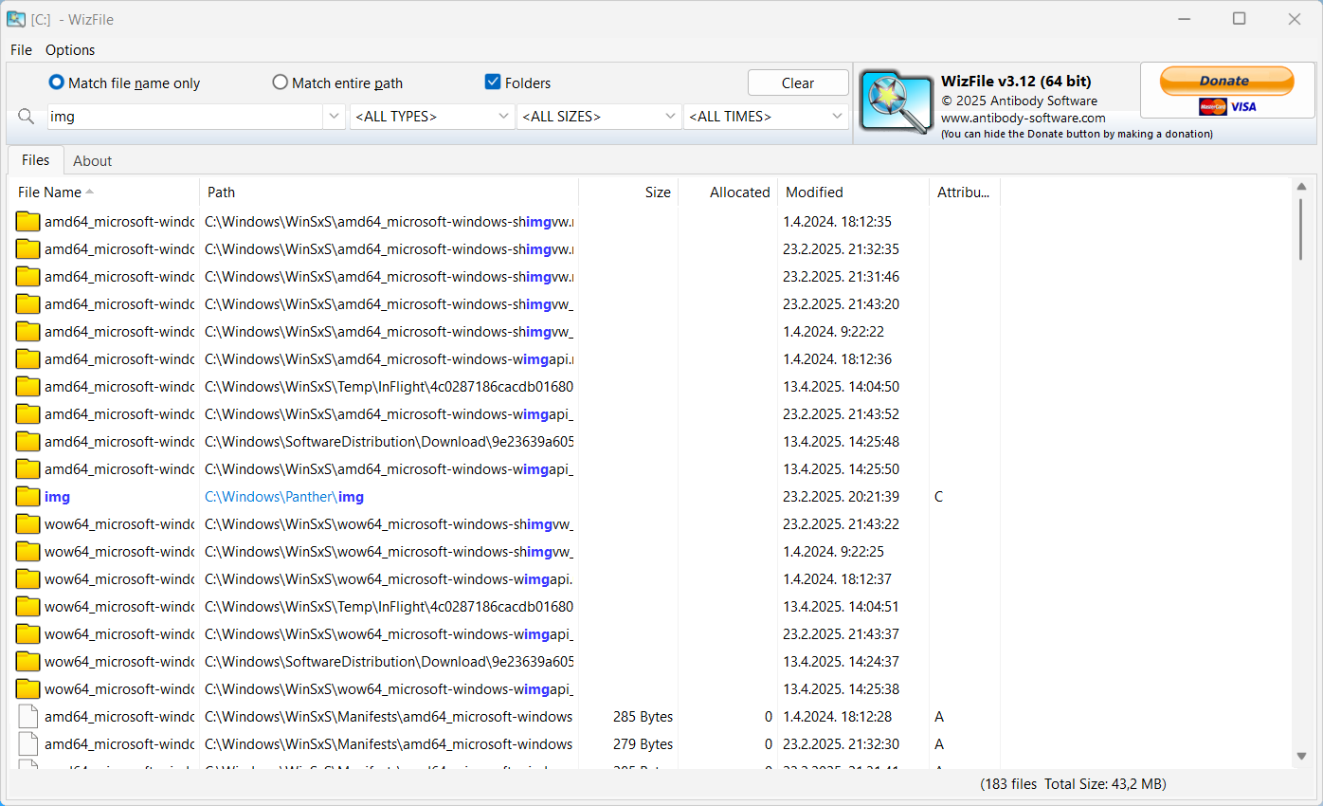Click folder icon for row modified 9:22:22

pyautogui.click(x=28, y=332)
